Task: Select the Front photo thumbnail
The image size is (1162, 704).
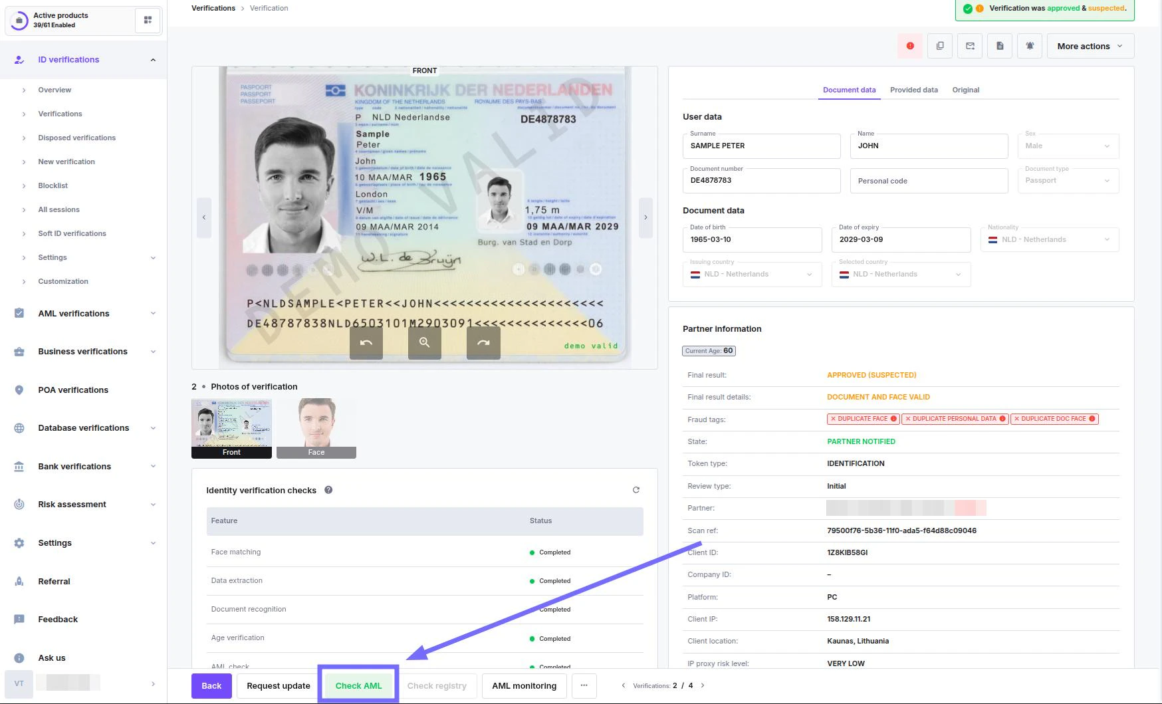Action: [x=231, y=429]
